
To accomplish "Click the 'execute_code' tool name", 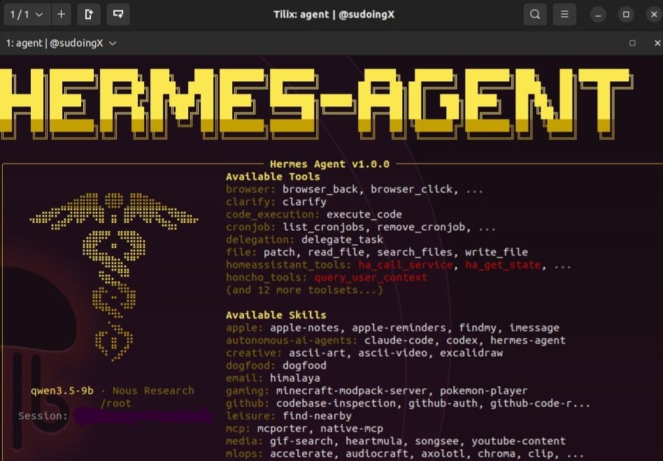I will pos(364,215).
